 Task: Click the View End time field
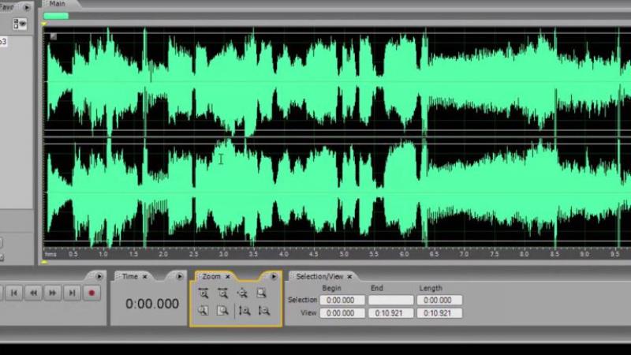click(x=390, y=313)
